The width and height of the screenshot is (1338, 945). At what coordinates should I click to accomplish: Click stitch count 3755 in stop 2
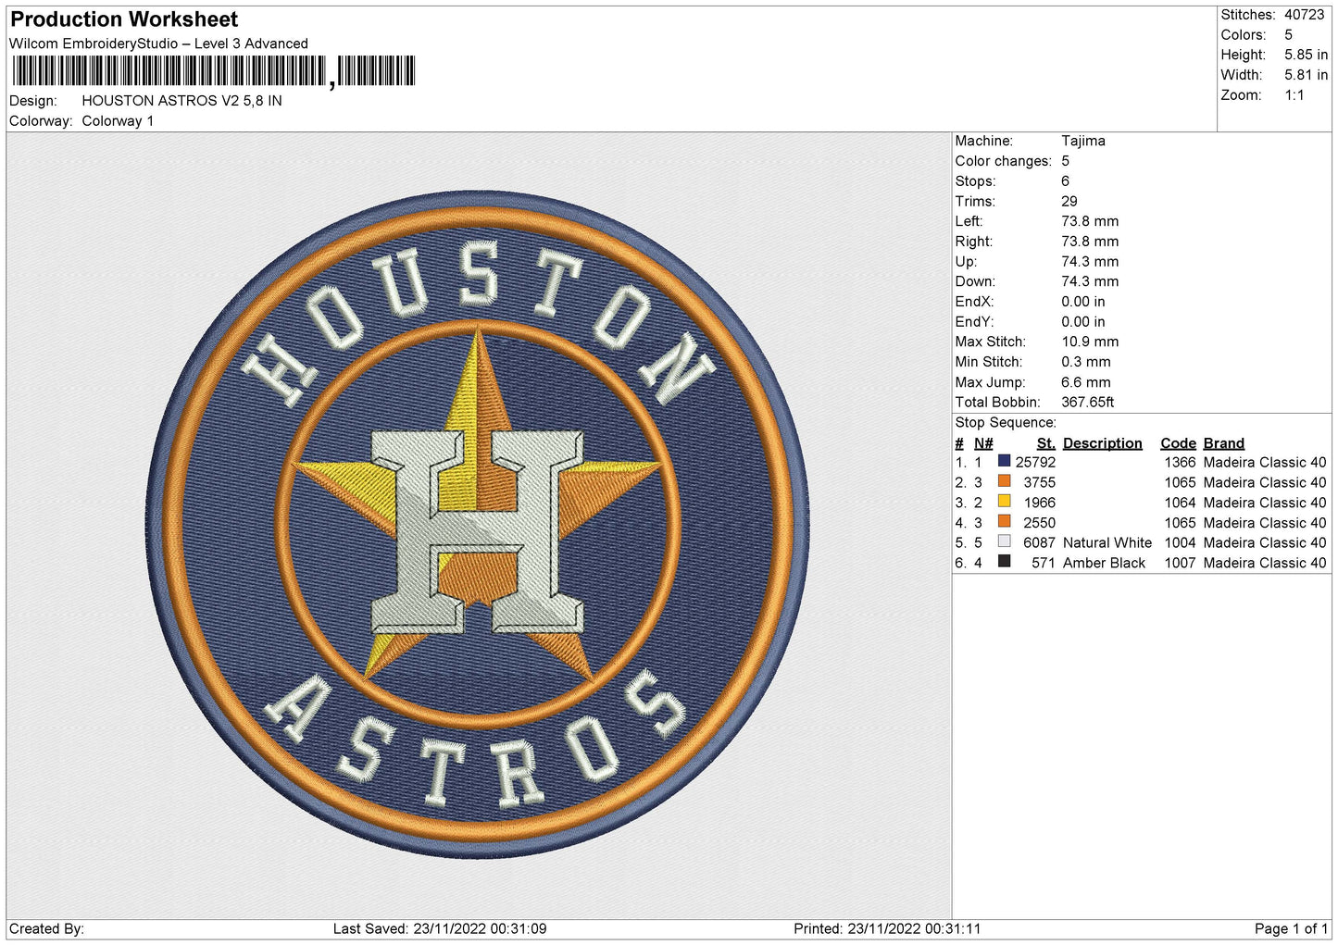(x=1039, y=483)
